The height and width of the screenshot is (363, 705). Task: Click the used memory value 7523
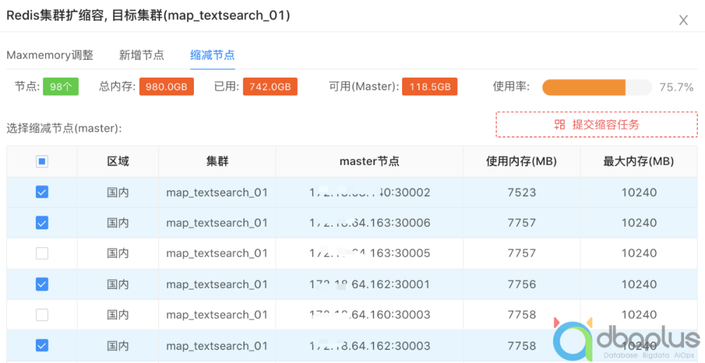(x=522, y=192)
